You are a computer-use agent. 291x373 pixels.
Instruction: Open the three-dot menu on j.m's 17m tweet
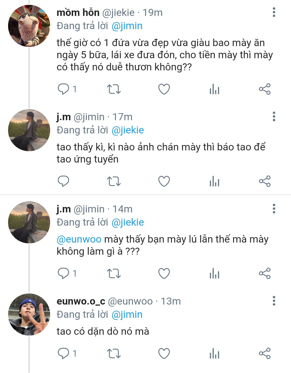274,116
